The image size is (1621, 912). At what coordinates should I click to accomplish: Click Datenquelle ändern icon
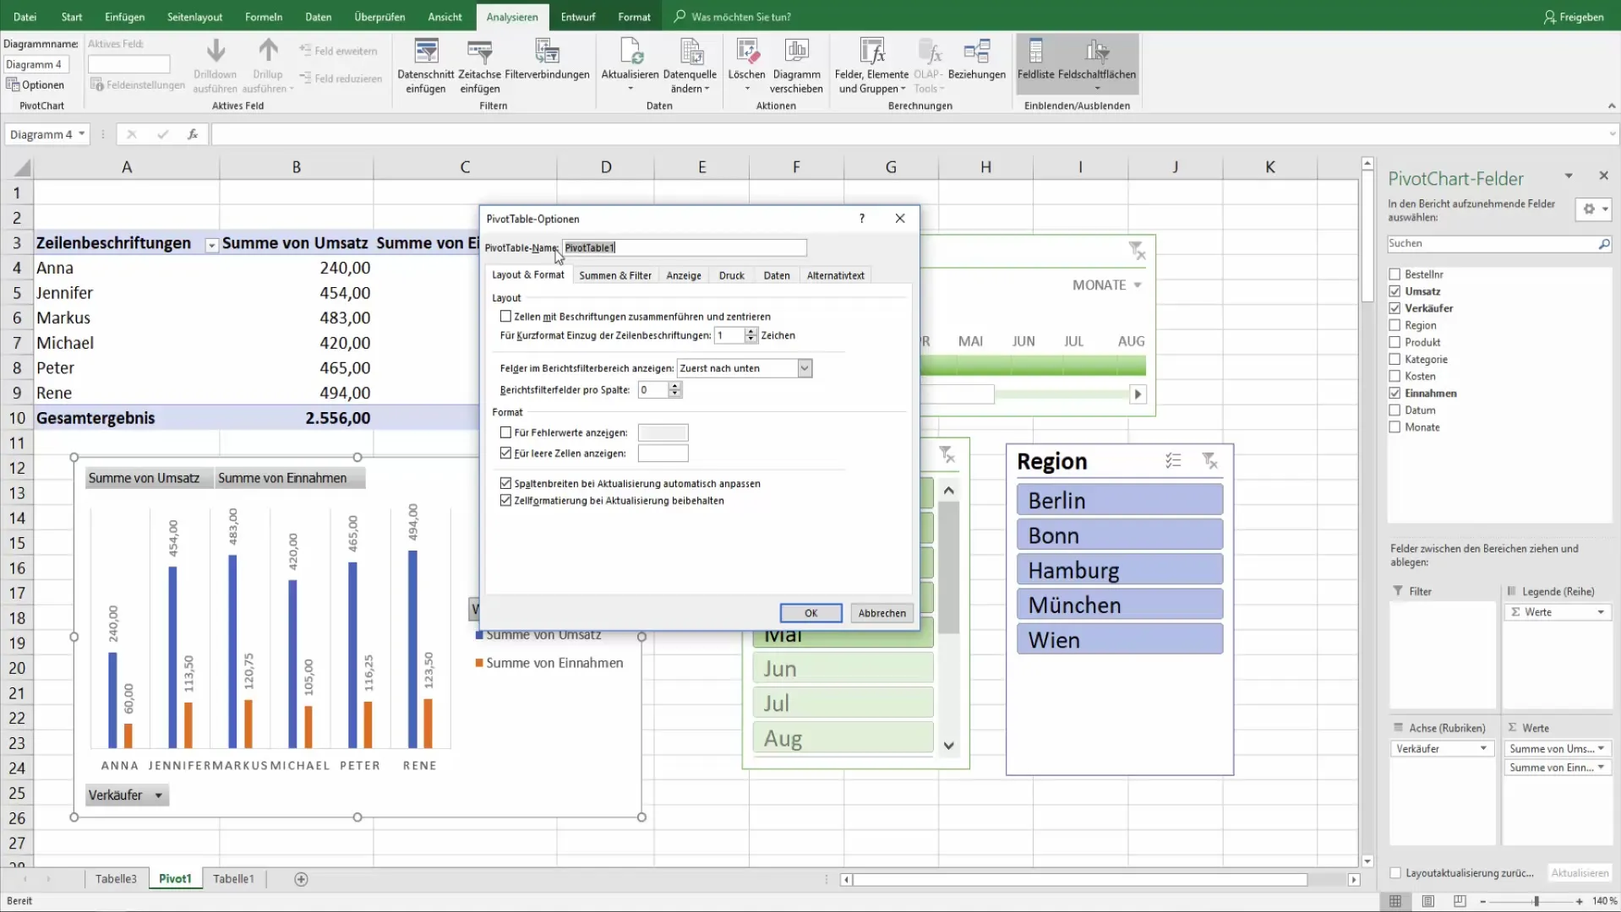690,52
